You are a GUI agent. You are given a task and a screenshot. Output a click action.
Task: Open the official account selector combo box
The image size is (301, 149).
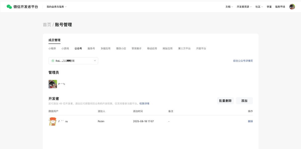[73, 61]
